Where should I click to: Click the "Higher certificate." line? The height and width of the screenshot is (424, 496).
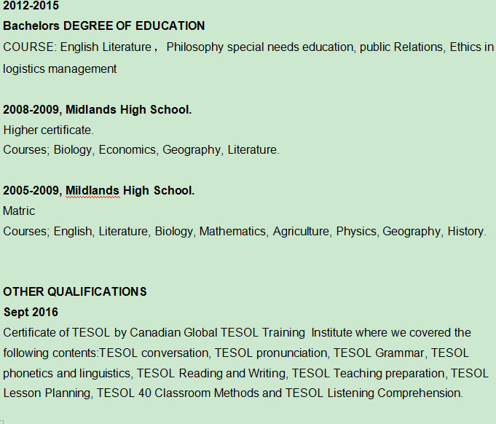point(49,130)
